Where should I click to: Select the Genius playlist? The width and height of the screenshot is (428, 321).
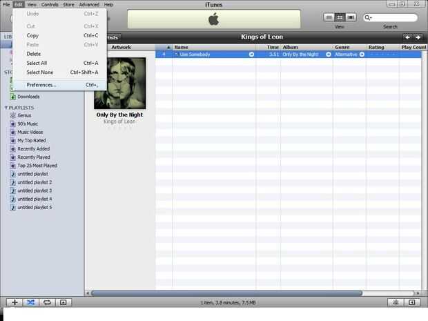[x=24, y=115]
